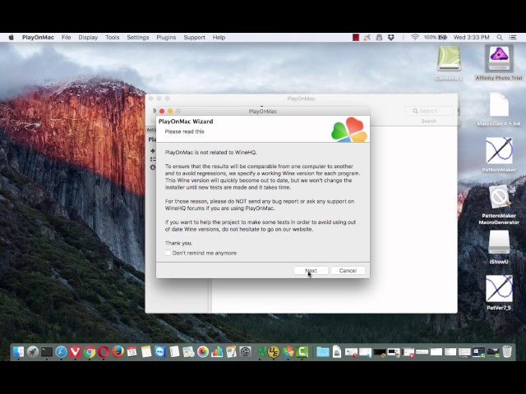Open the blue folder stack in the Dock
The image size is (526, 394).
pos(323,352)
